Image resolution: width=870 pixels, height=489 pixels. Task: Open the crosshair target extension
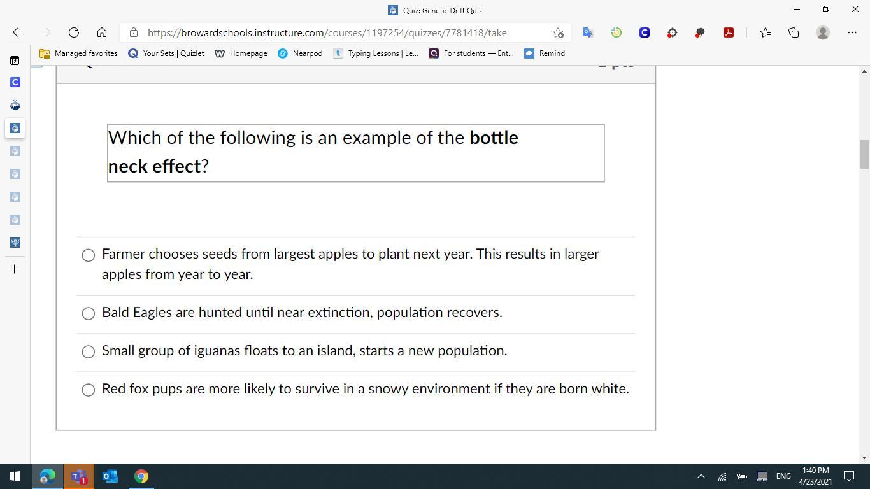point(673,32)
